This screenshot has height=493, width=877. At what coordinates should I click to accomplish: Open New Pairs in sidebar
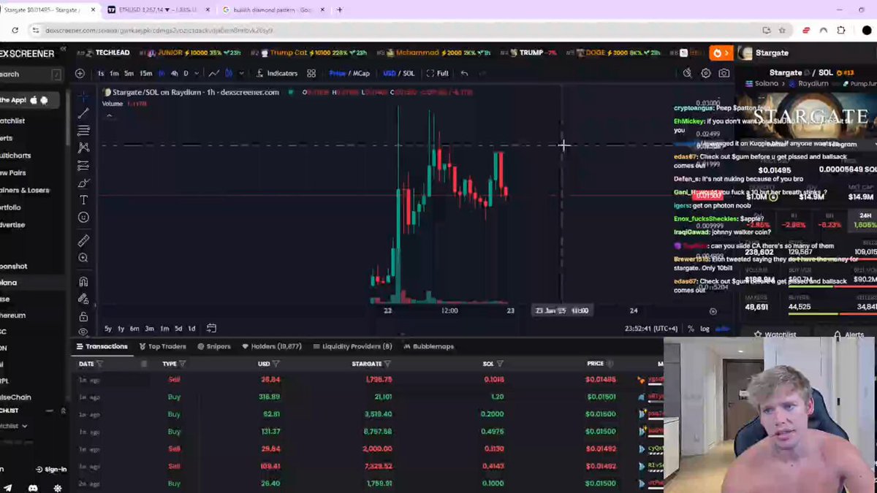(x=12, y=172)
